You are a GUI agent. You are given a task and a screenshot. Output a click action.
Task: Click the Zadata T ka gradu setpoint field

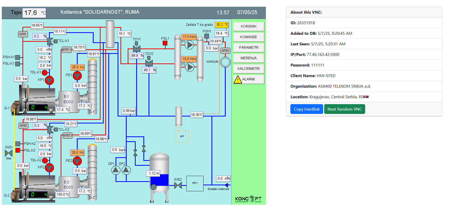click(x=222, y=25)
